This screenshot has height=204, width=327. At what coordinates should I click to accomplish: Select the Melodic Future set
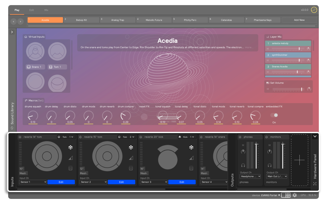(x=154, y=20)
